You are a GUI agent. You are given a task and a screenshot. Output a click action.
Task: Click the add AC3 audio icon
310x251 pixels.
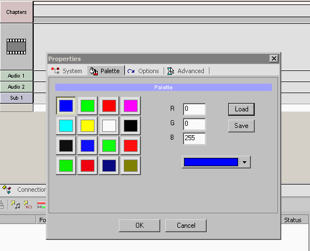[28, 205]
